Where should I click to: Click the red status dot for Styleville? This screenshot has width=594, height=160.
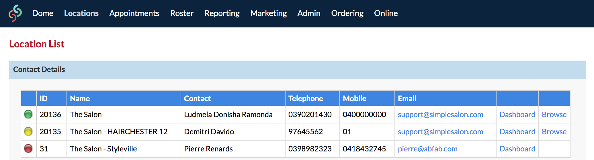28,149
